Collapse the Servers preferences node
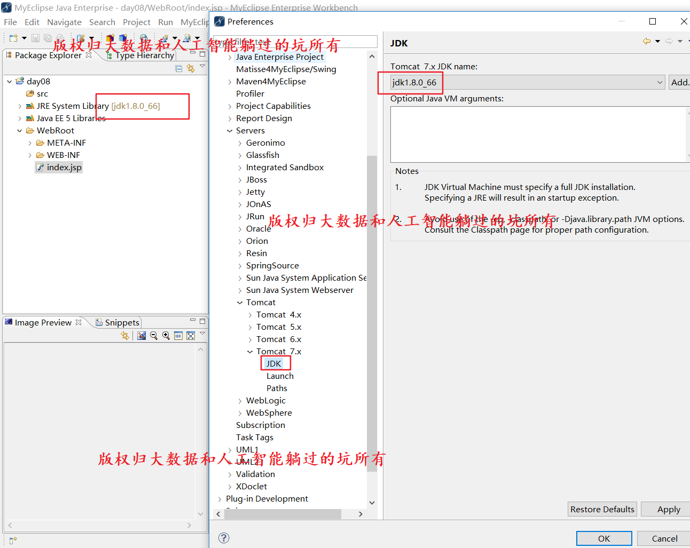The image size is (690, 548). pos(230,131)
